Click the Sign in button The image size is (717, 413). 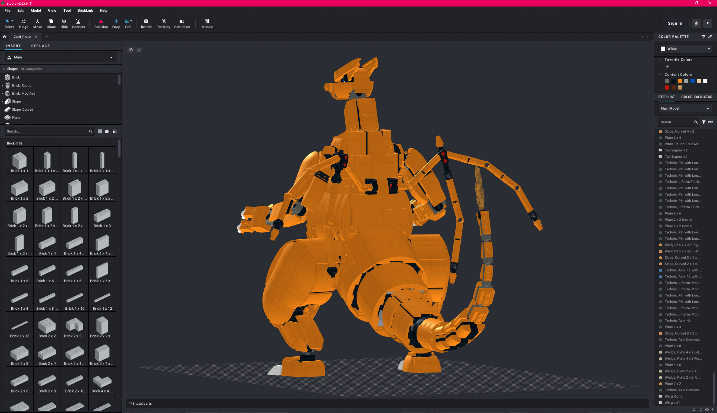pyautogui.click(x=675, y=23)
